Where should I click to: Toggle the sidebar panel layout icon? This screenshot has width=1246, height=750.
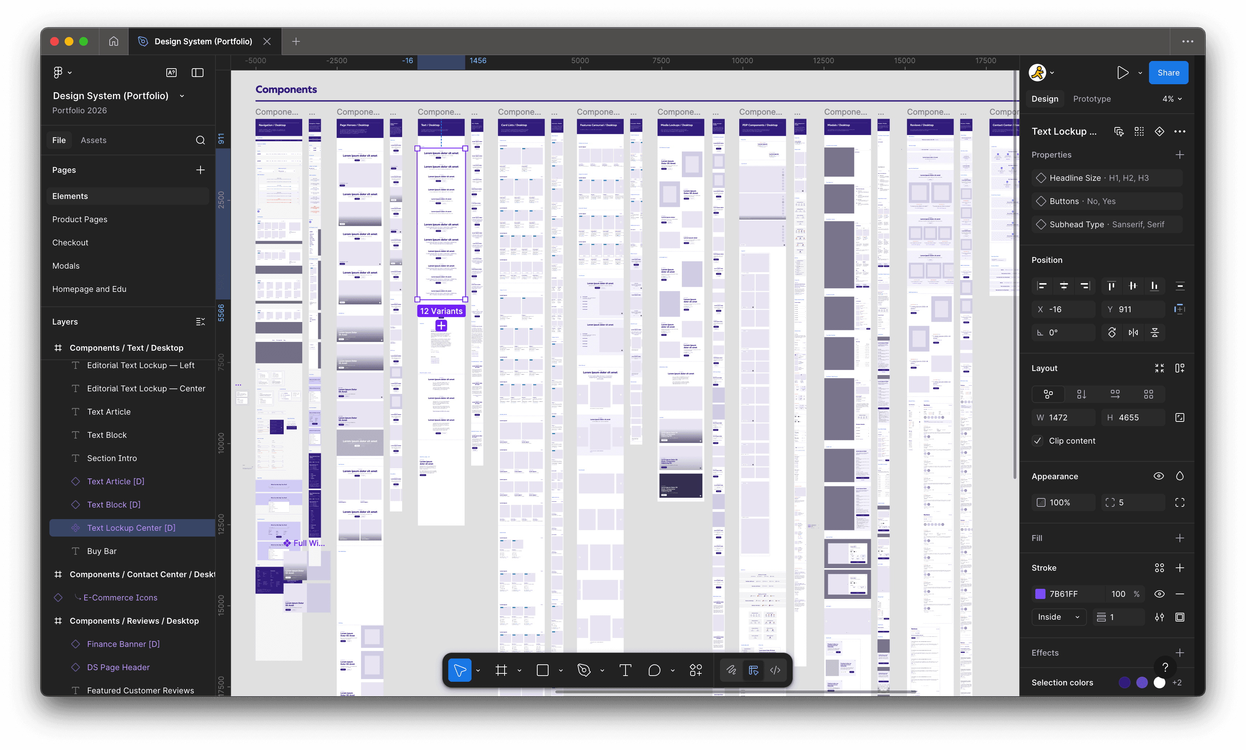[198, 73]
